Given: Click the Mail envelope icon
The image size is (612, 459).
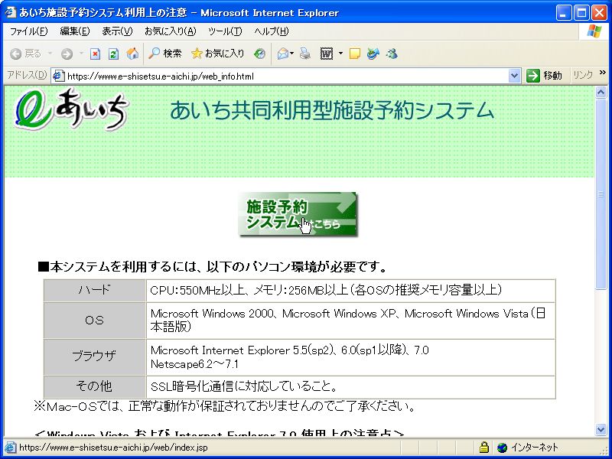Looking at the screenshot, I should point(282,54).
